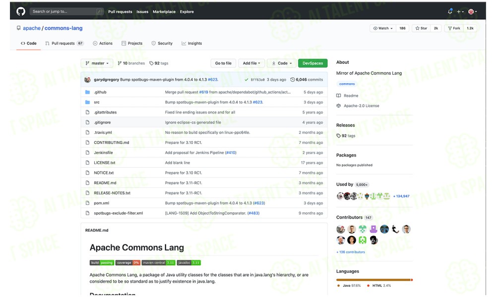Fork the repository
496x297 pixels.
454,28
